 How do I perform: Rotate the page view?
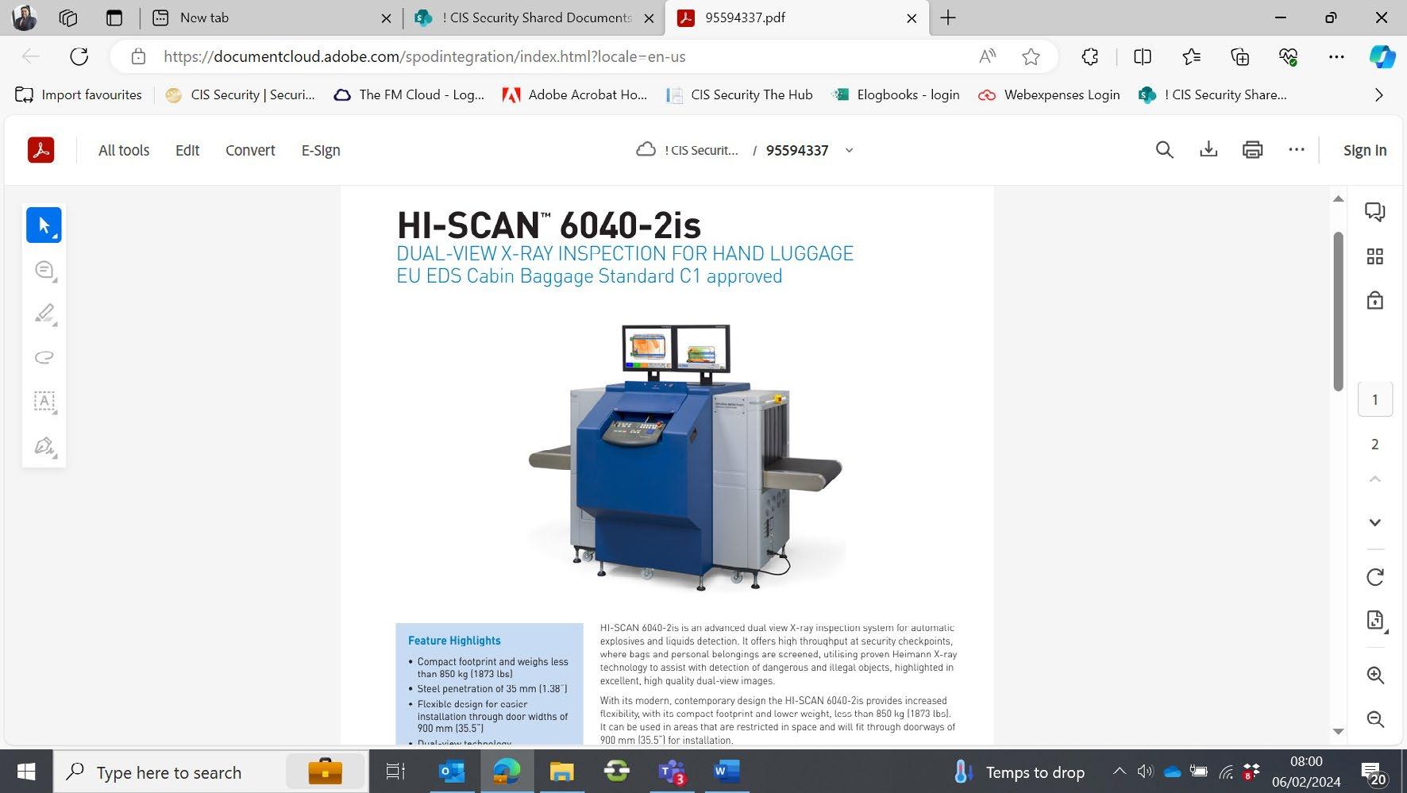pos(1375,577)
